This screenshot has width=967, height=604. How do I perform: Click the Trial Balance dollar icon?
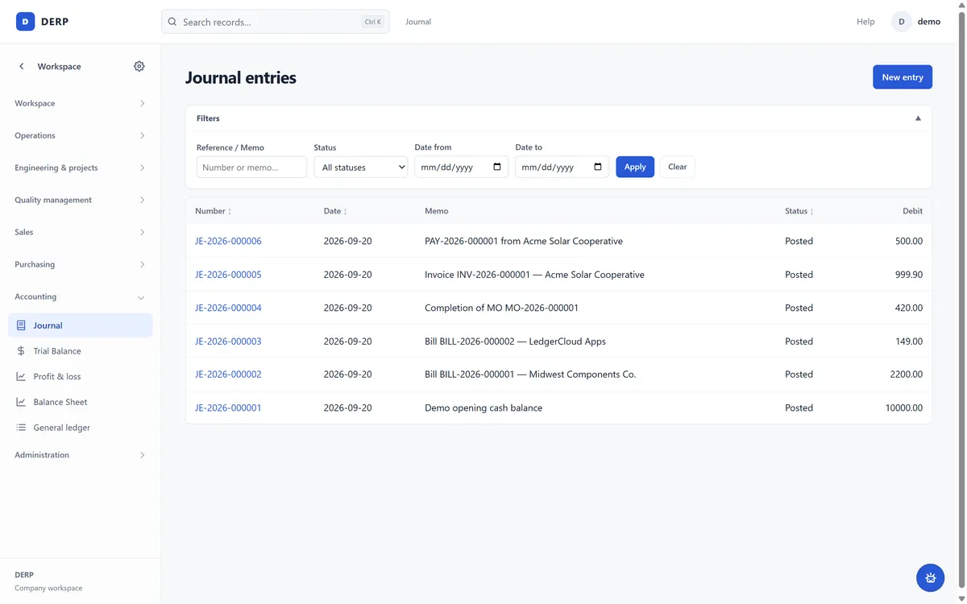click(x=21, y=351)
